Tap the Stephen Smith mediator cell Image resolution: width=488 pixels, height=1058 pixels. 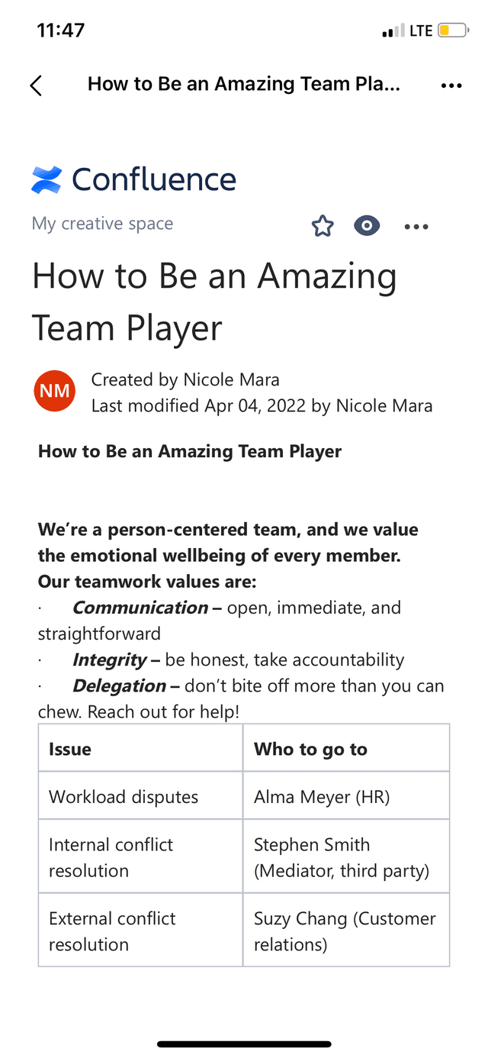[346, 857]
